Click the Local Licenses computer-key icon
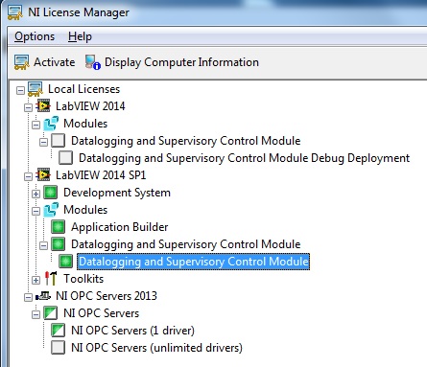427x367 pixels. pos(36,89)
